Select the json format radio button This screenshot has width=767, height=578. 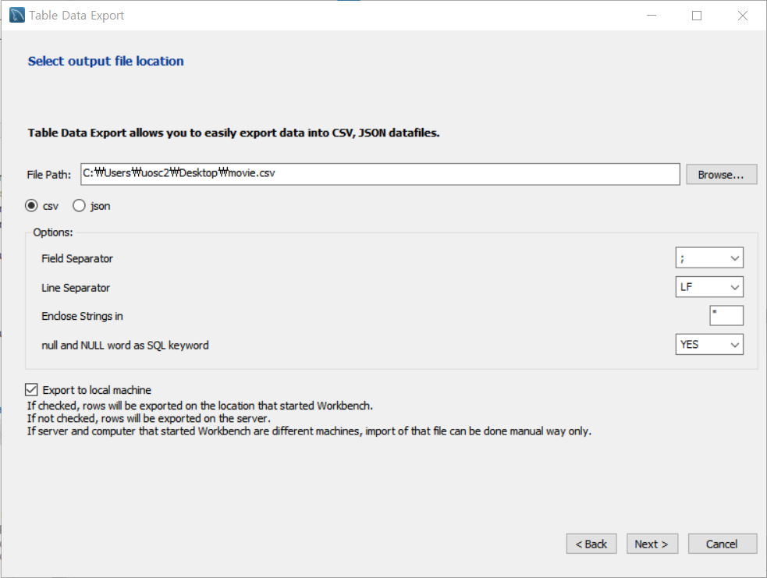click(x=79, y=206)
